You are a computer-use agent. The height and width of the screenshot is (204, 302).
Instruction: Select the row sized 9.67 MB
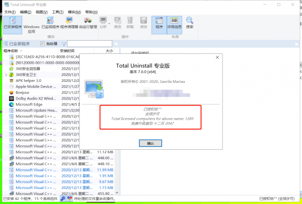pyautogui.click(x=58, y=182)
